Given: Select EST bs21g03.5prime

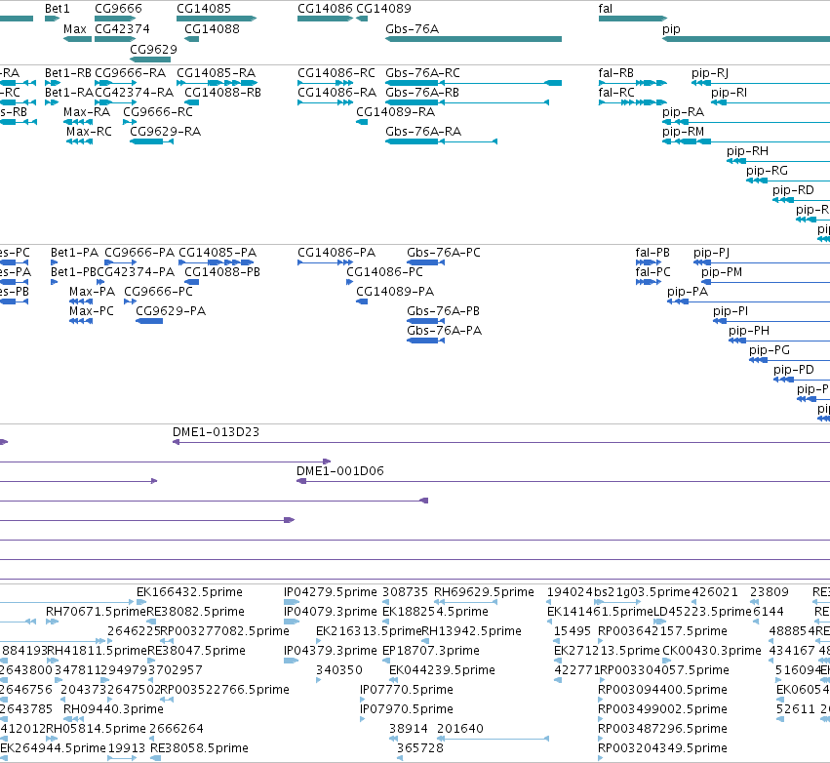Looking at the screenshot, I should point(642,592).
